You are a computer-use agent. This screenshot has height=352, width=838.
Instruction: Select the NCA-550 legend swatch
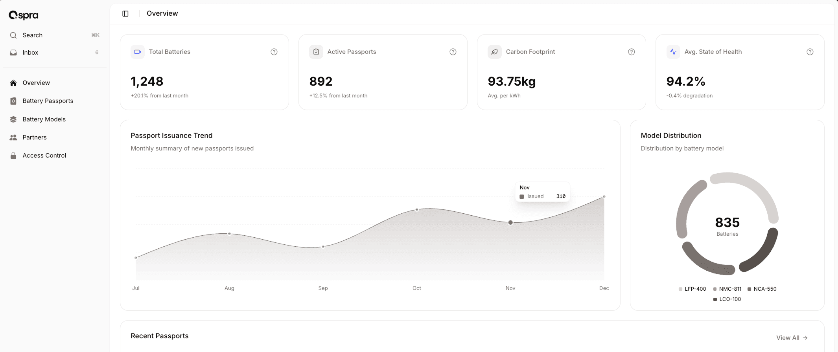[x=750, y=289]
